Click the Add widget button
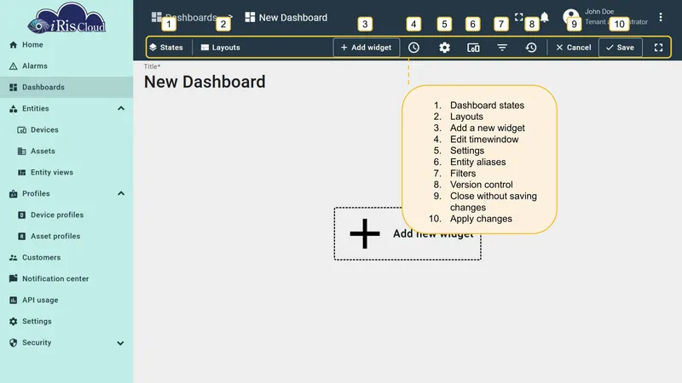 click(x=367, y=48)
